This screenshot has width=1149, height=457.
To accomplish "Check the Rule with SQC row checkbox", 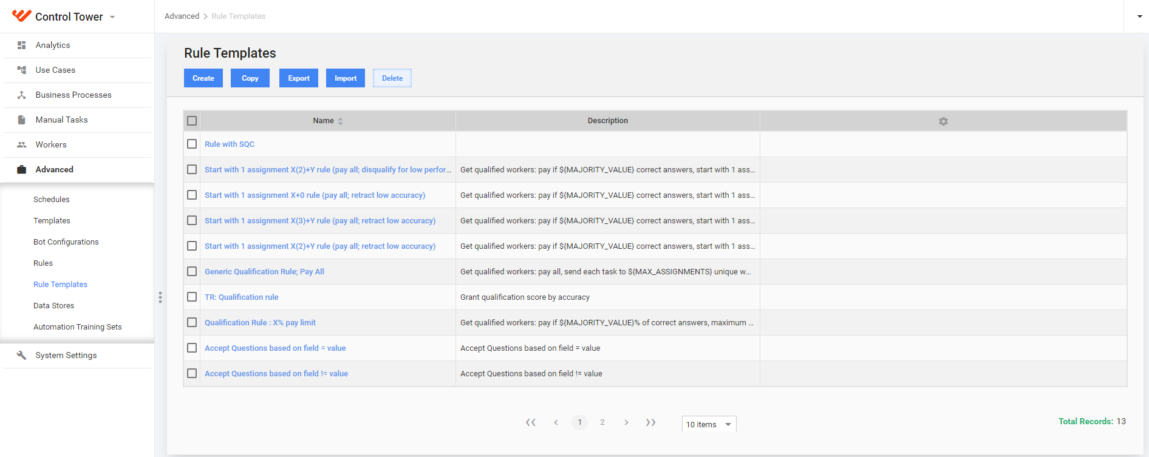I will click(x=192, y=144).
